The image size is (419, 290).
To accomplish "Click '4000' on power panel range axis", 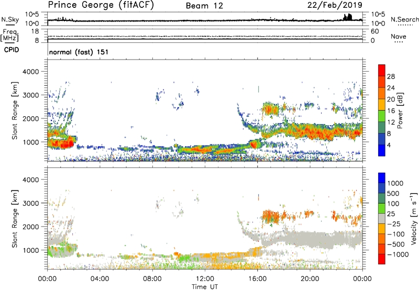I will [31, 72].
